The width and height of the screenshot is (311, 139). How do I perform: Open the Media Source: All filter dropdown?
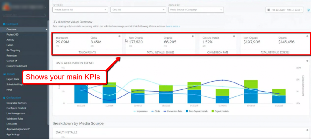click(x=80, y=10)
